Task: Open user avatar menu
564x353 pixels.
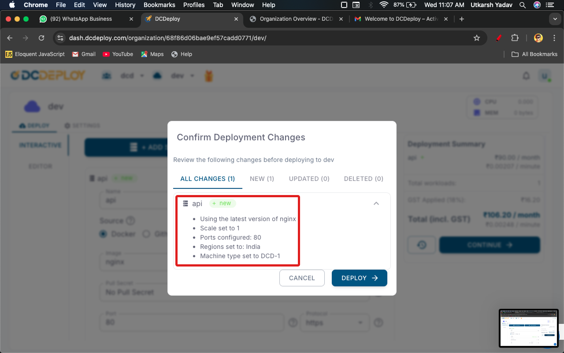Action: tap(545, 76)
